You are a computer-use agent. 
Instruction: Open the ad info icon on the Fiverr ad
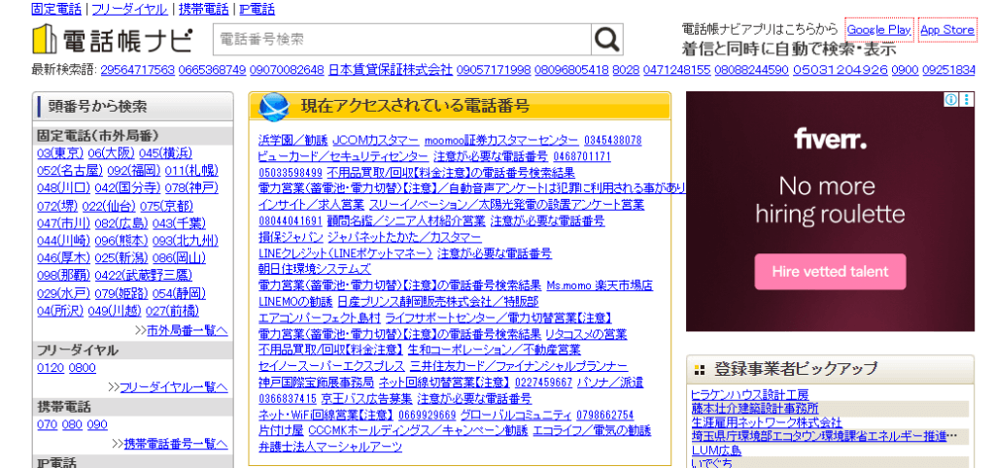950,100
